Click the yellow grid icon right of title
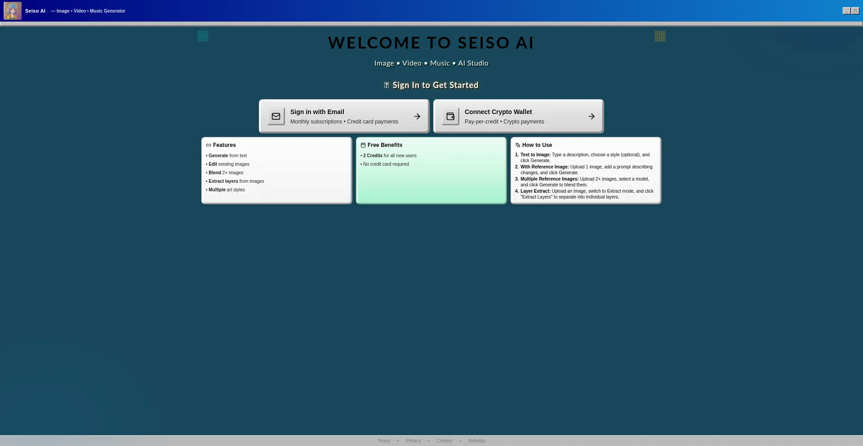863x446 pixels. point(660,36)
